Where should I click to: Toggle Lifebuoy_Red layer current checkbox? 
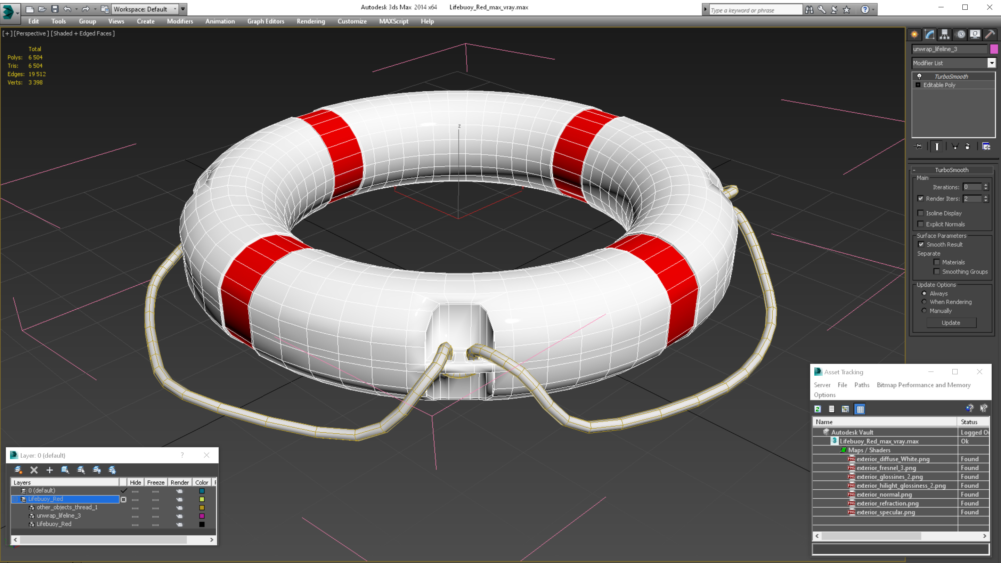coord(124,499)
